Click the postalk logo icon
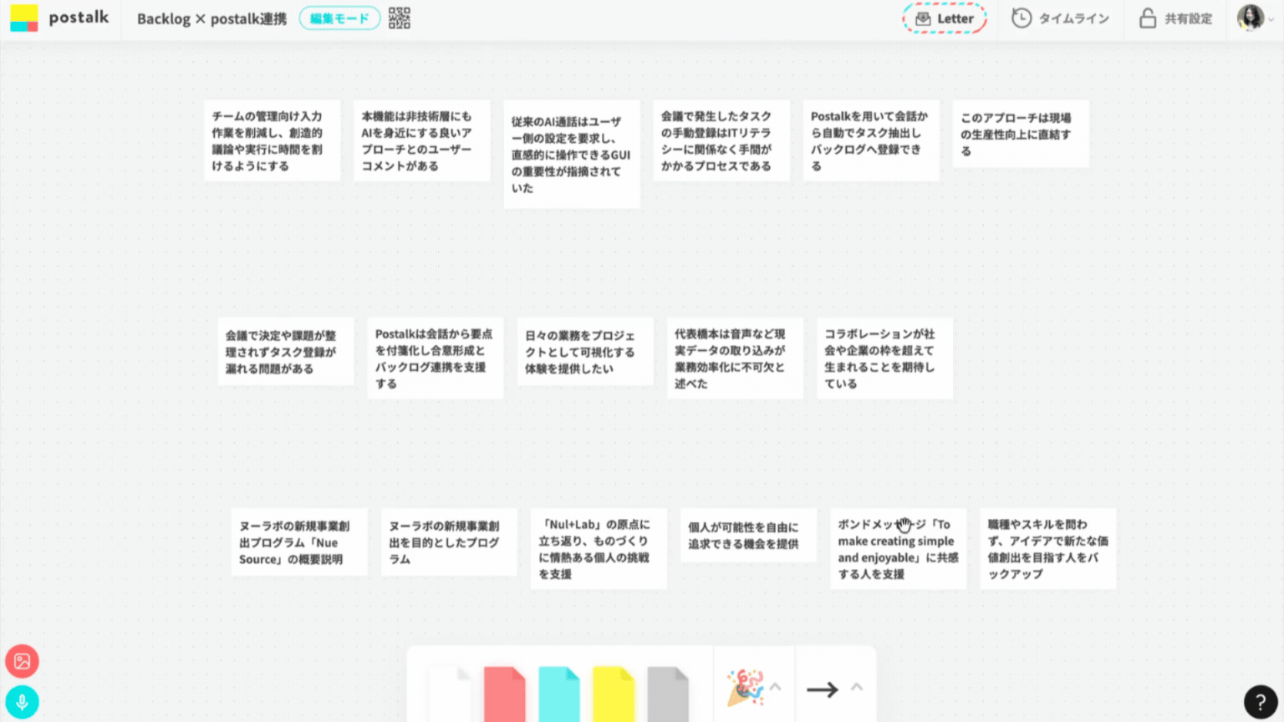This screenshot has height=722, width=1284. pyautogui.click(x=24, y=18)
